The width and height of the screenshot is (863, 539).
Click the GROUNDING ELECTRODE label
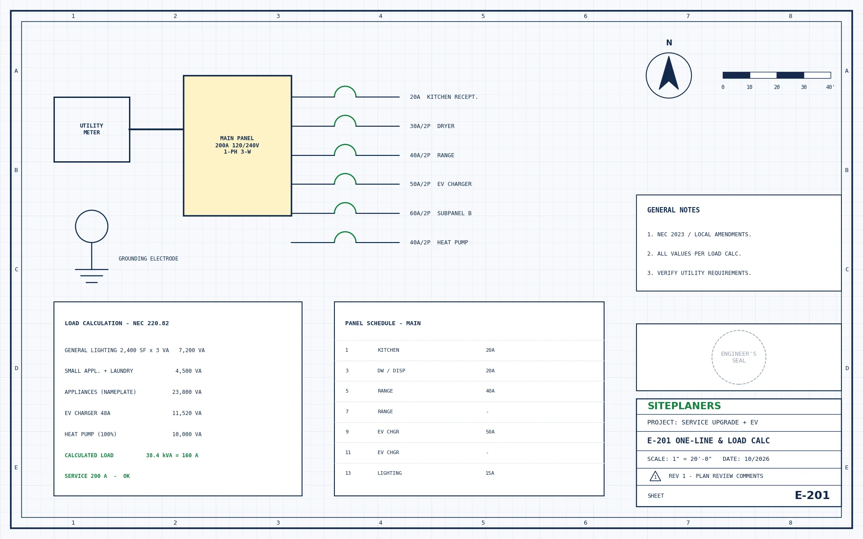pyautogui.click(x=148, y=259)
